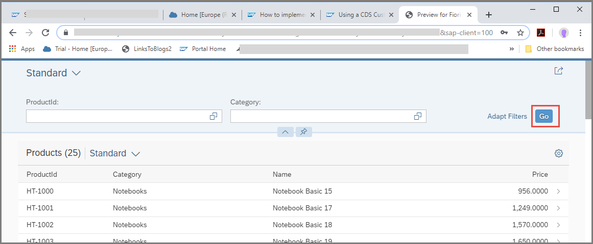Close the Using a CDS Cust tab
593x244 pixels.
(x=391, y=15)
